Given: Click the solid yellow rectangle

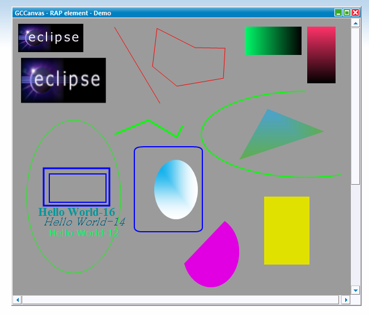Looking at the screenshot, I should [x=287, y=231].
